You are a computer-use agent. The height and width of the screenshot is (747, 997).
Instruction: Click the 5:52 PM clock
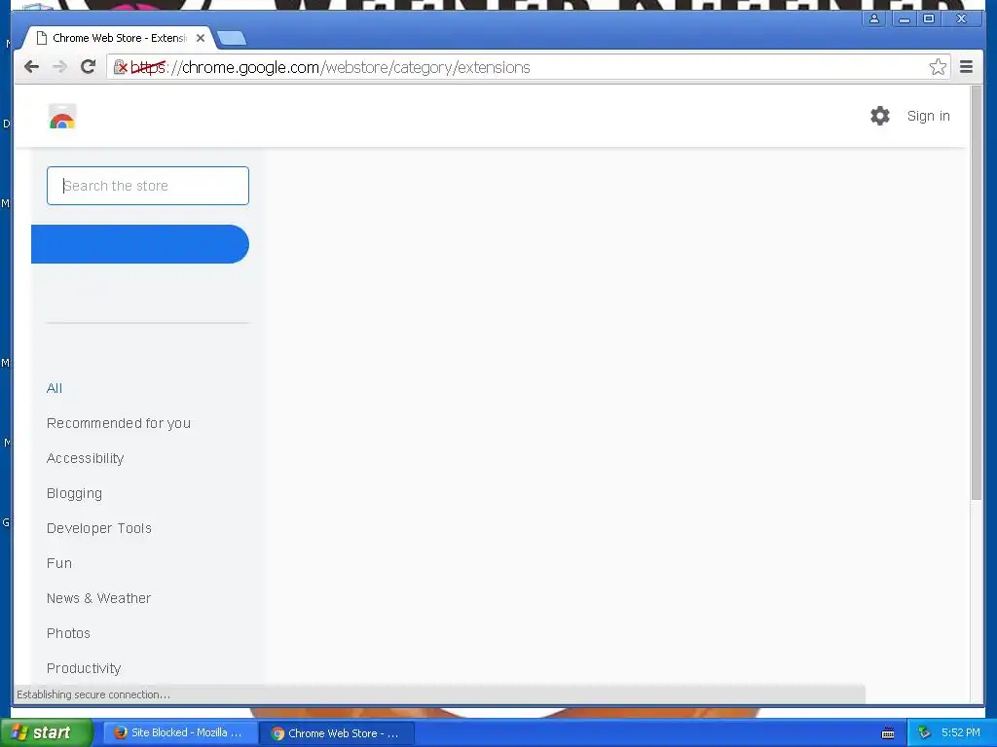pyautogui.click(x=960, y=732)
